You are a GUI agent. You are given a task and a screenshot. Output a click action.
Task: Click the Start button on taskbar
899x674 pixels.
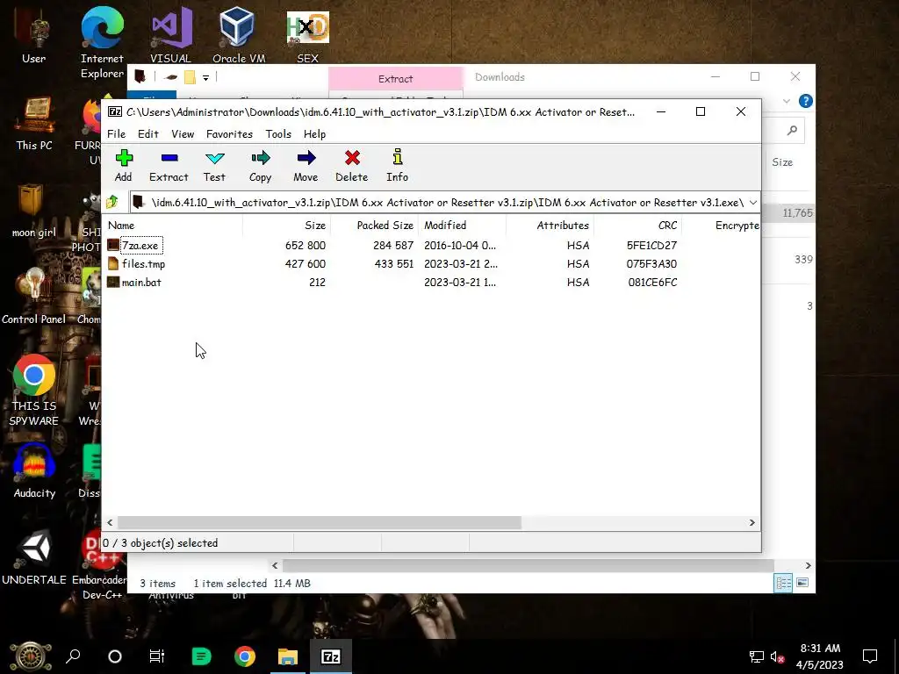click(x=31, y=656)
